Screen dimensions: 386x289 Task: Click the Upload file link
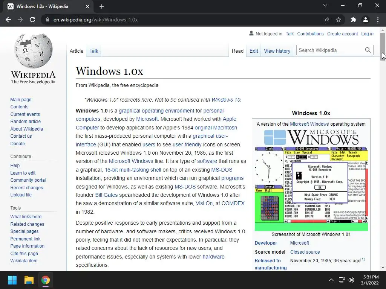tap(21, 195)
